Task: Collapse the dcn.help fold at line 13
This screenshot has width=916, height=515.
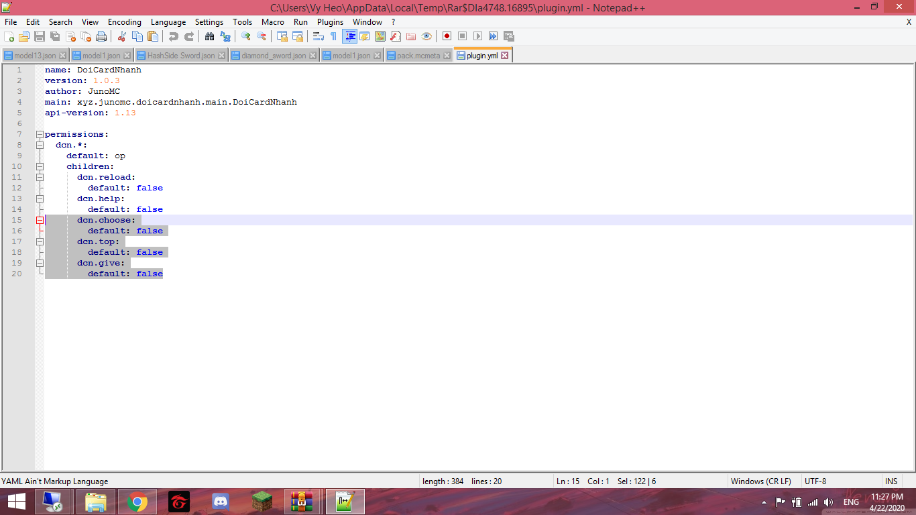Action: (40, 198)
